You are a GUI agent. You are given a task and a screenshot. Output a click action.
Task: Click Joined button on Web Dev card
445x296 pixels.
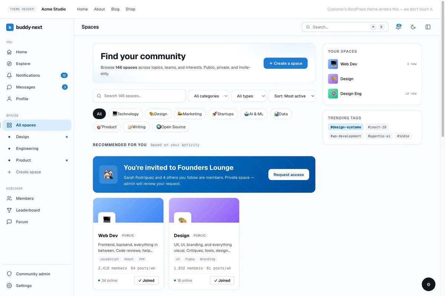pyautogui.click(x=146, y=280)
